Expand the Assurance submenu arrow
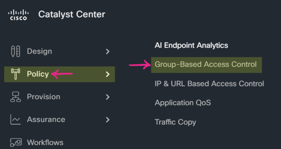281x149 pixels. 108,120
